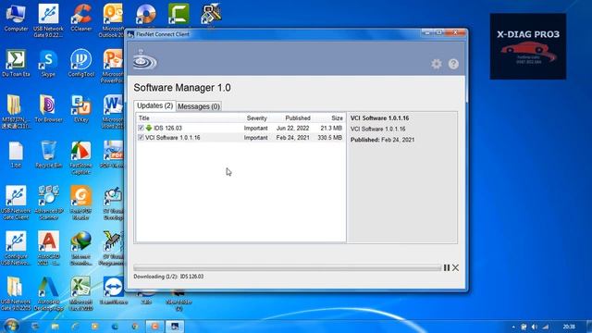The width and height of the screenshot is (592, 333).
Task: Select the FastStone Capture desktop icon
Action: tap(81, 157)
